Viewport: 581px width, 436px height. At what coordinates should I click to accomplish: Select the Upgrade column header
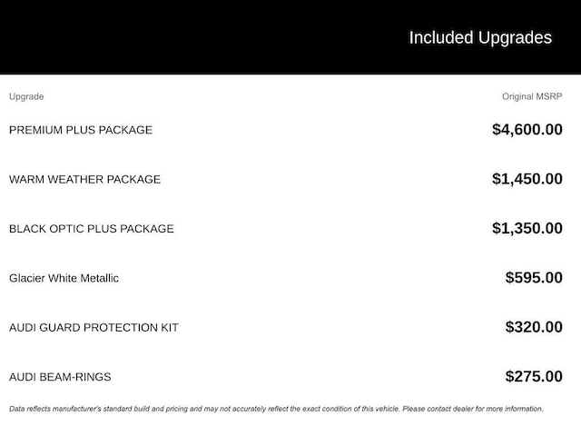point(26,97)
